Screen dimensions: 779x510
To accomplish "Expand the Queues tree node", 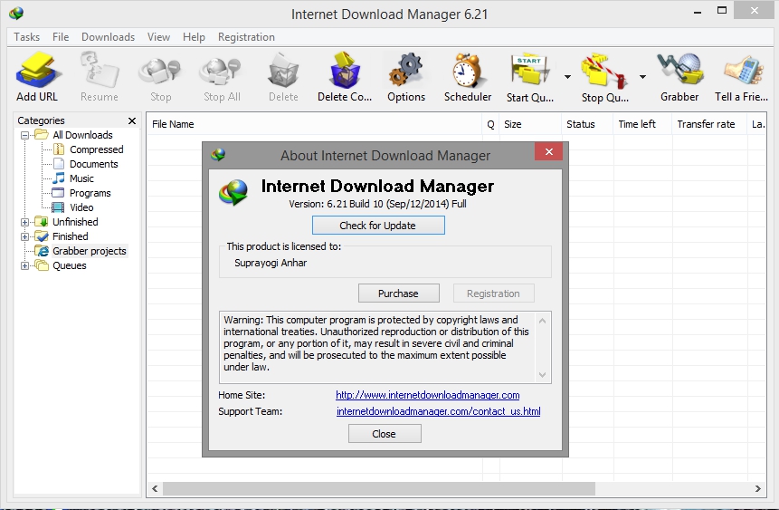I will pyautogui.click(x=24, y=265).
